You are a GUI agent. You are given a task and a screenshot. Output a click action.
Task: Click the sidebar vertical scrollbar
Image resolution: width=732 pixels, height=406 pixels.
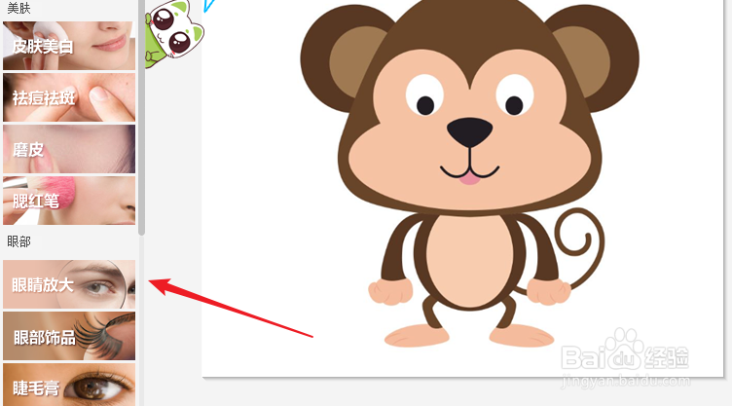click(142, 117)
